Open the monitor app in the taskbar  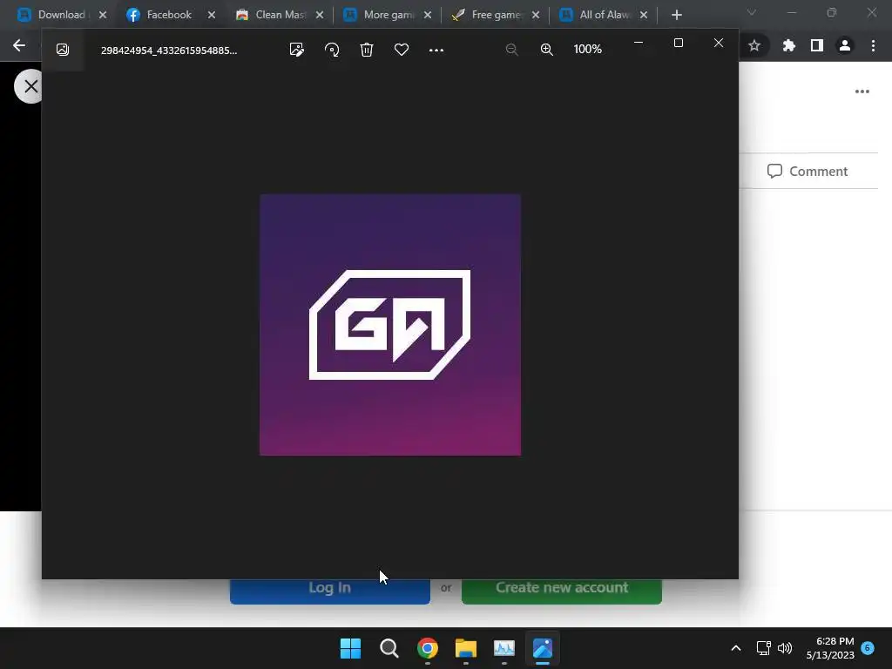[504, 648]
